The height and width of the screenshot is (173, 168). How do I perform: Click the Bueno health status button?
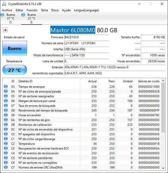pos(15,48)
